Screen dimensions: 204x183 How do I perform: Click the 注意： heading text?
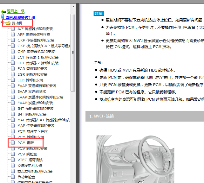click(x=99, y=63)
